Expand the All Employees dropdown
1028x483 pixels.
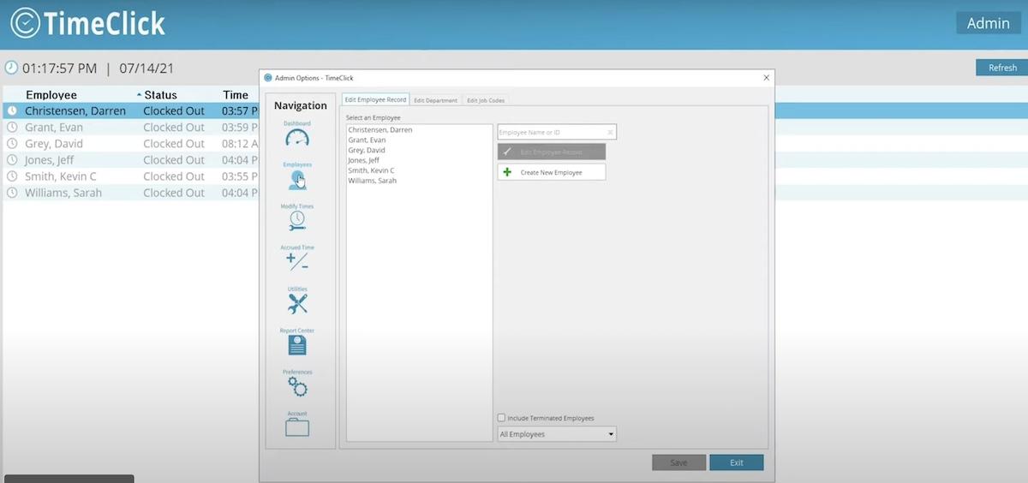(557, 434)
